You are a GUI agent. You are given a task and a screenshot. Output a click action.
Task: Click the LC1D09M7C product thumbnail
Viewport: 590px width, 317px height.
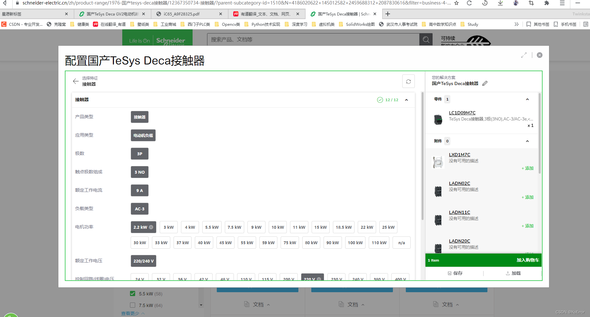pyautogui.click(x=438, y=119)
